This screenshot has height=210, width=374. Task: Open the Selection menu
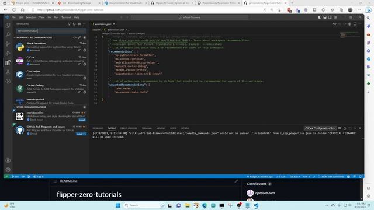31,17
